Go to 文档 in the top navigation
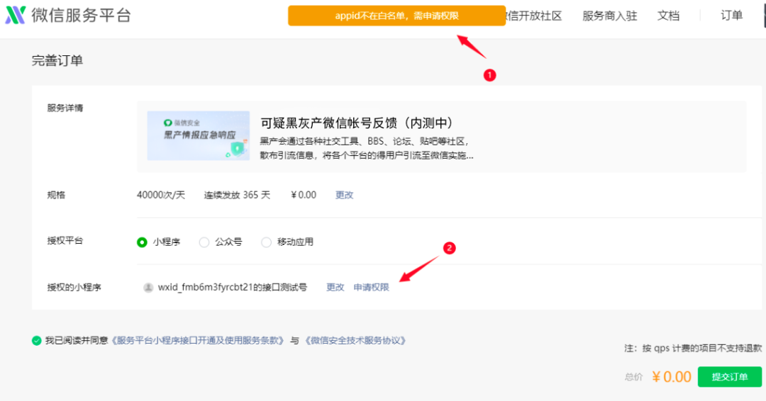The height and width of the screenshot is (401, 766). pos(668,16)
